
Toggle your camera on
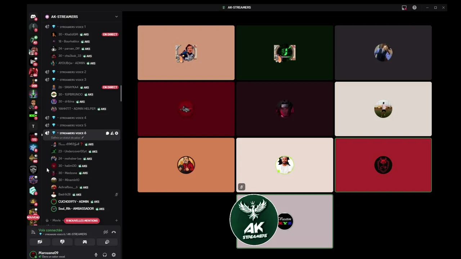coord(40,242)
